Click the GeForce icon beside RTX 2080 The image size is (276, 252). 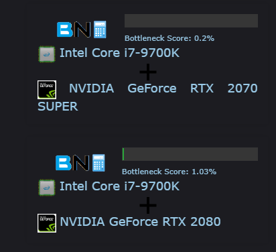click(x=47, y=223)
